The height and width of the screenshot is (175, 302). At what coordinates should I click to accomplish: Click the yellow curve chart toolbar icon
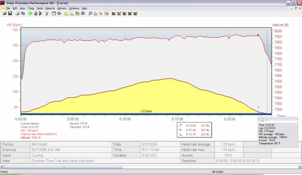coord(67,13)
